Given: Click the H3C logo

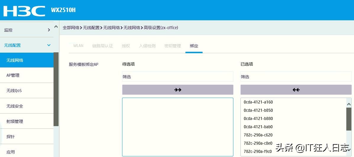Looking at the screenshot, I should (24, 11).
